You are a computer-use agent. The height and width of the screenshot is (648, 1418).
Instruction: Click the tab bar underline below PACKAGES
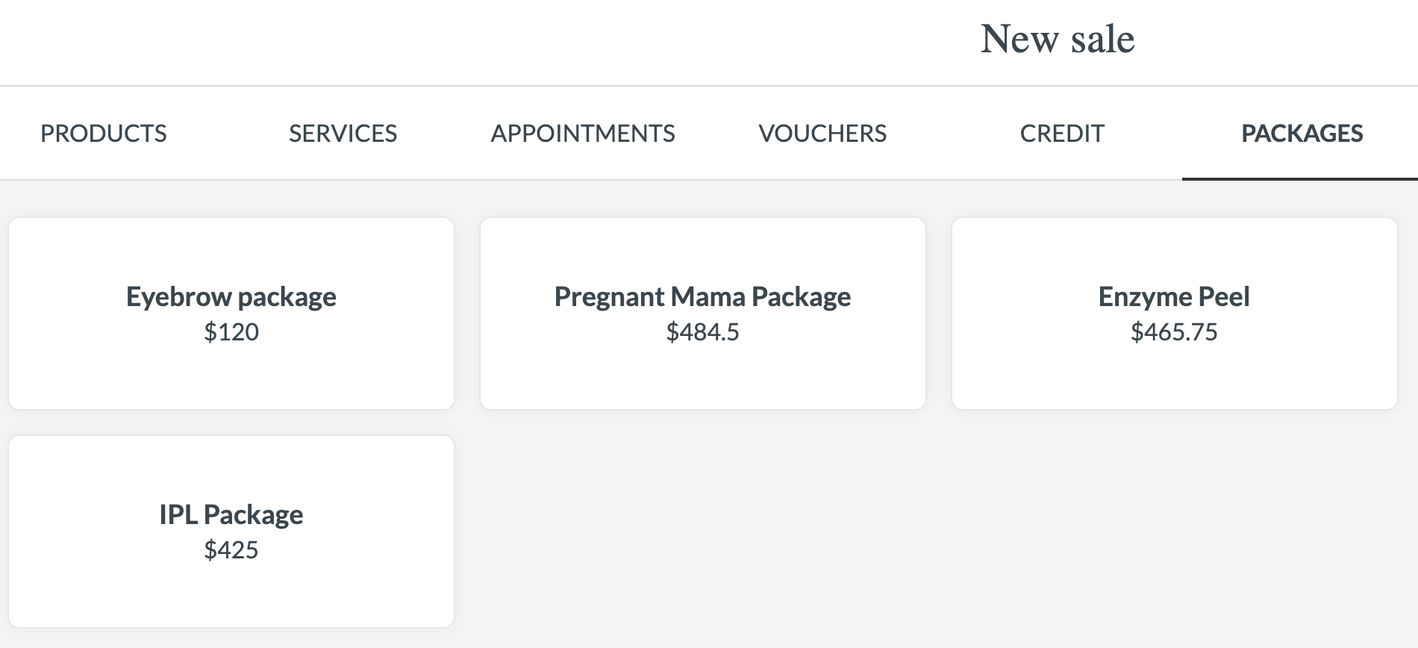1301,178
